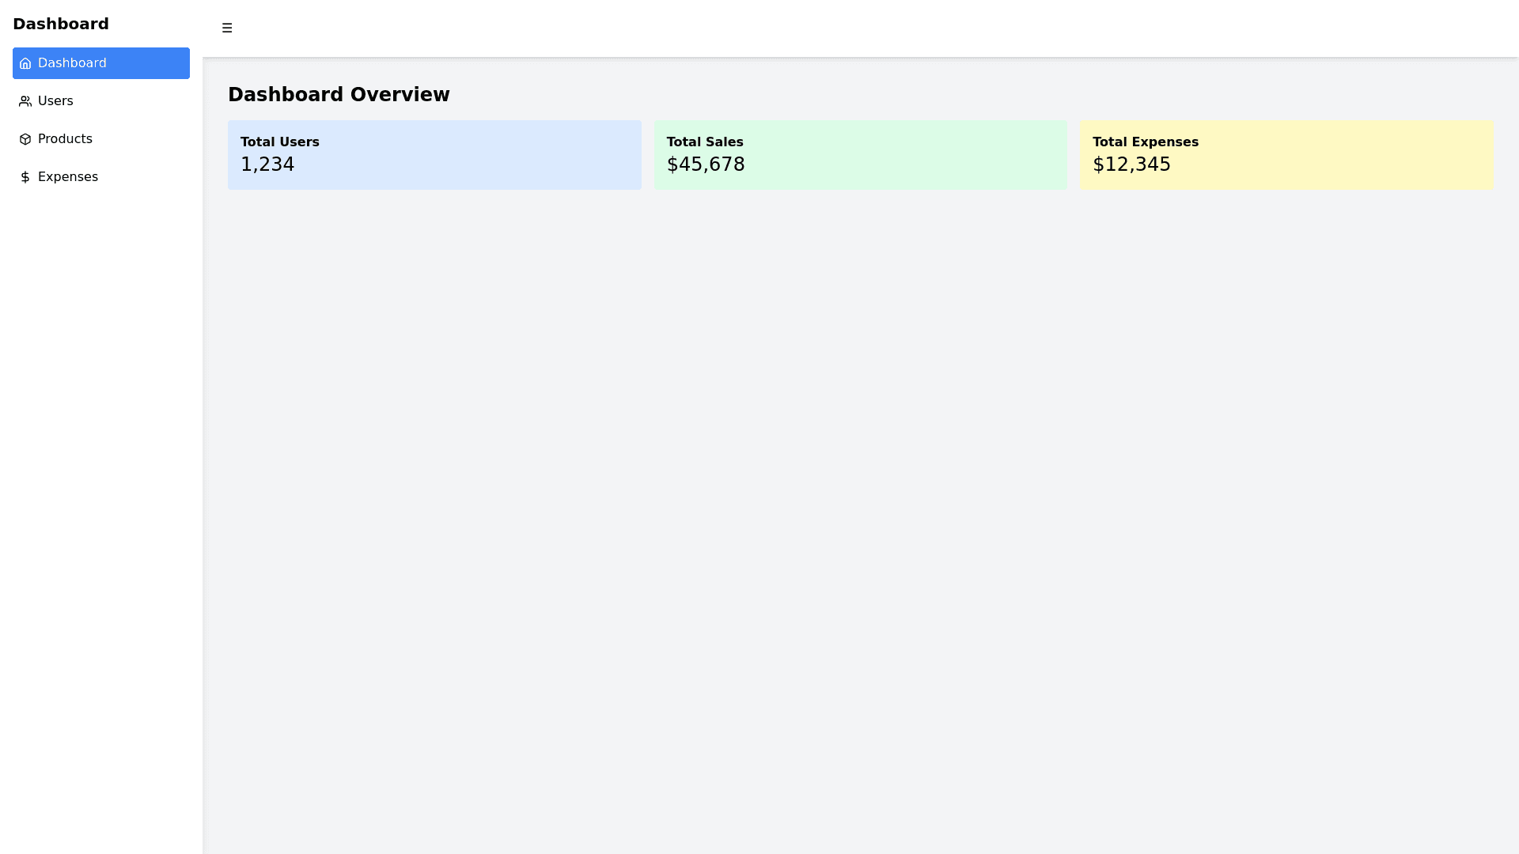This screenshot has height=854, width=1519.
Task: Click the bold Dashboard title above the sidebar
Action: (x=61, y=24)
